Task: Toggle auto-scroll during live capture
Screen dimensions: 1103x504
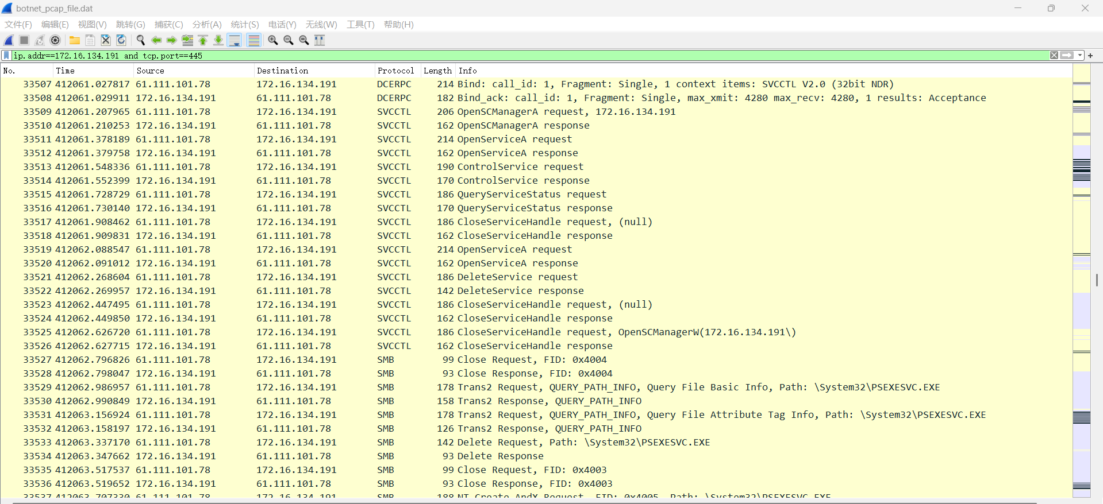Action: click(235, 40)
